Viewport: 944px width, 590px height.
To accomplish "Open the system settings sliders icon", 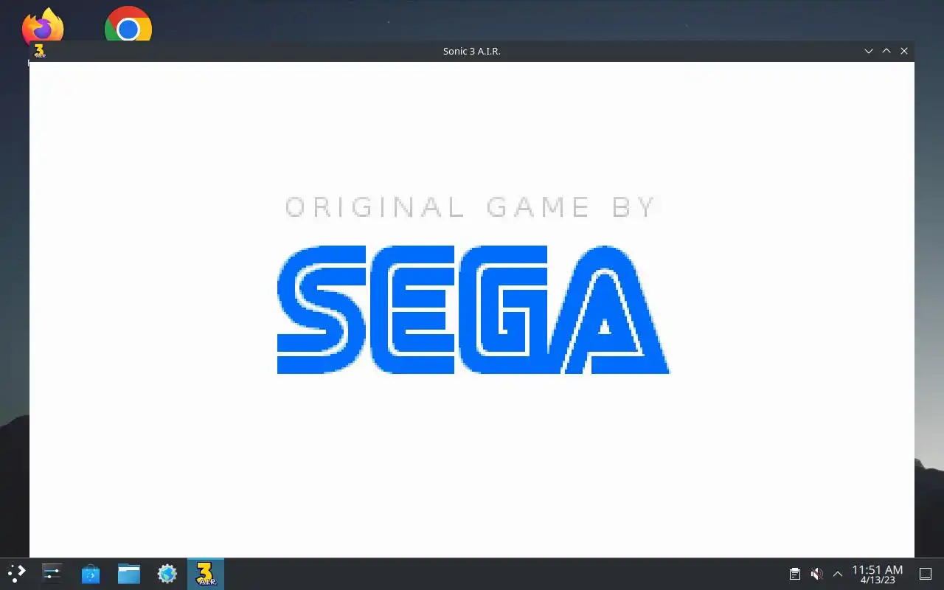I will click(x=52, y=573).
